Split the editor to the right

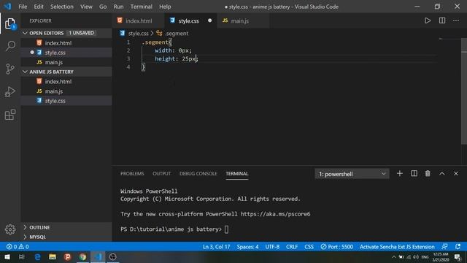pyautogui.click(x=442, y=20)
